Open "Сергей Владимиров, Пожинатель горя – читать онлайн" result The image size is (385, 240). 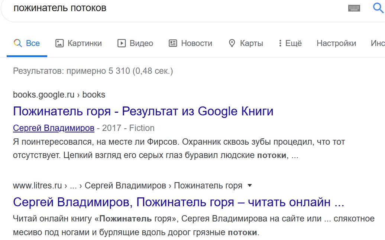pyautogui.click(x=178, y=202)
